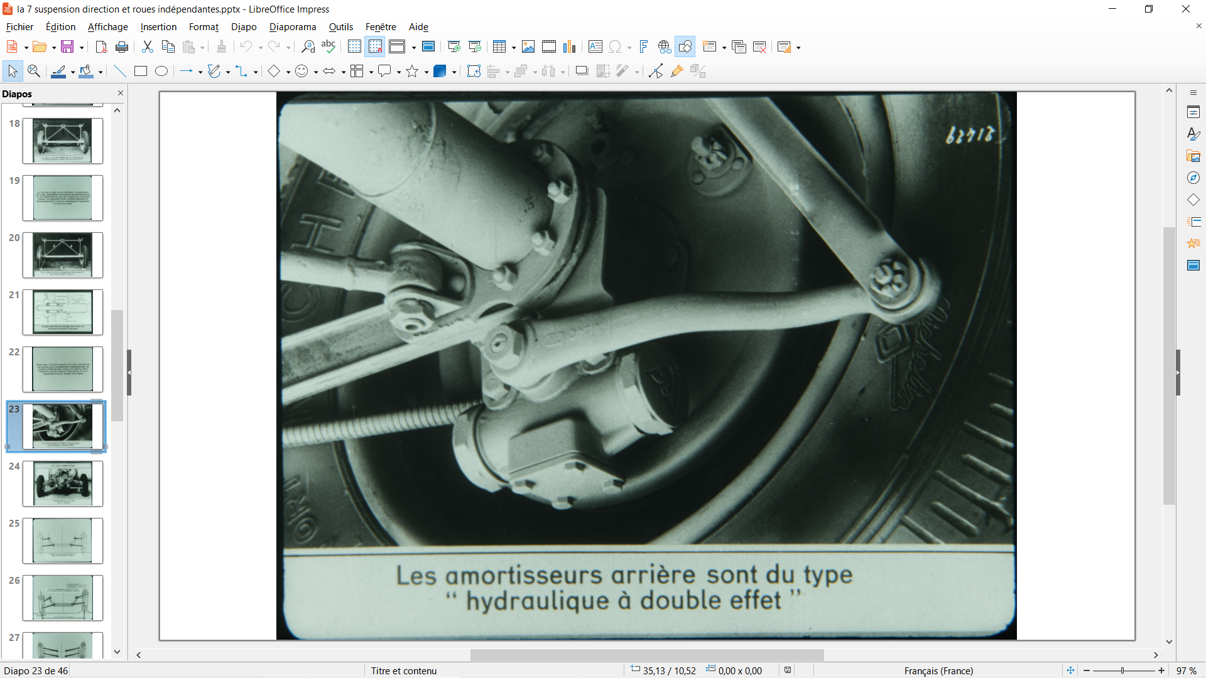Close the Diapos slide panel
Viewport: 1206px width, 678px height.
(121, 93)
